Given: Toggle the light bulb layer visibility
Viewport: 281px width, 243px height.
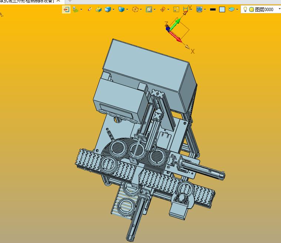Looking at the screenshot, I should [x=245, y=9].
